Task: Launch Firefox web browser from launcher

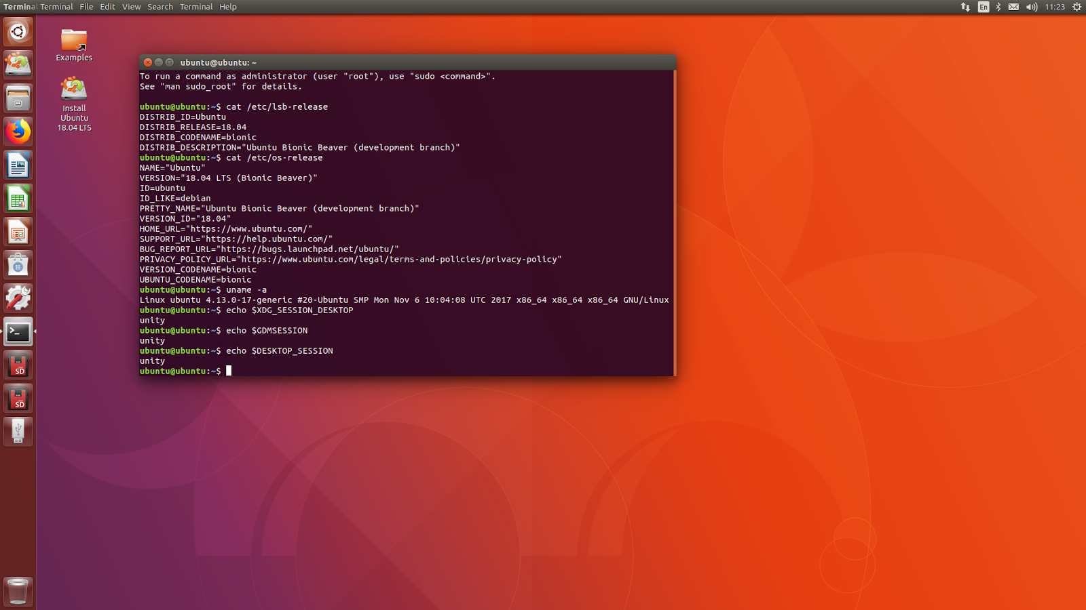Action: tap(18, 131)
